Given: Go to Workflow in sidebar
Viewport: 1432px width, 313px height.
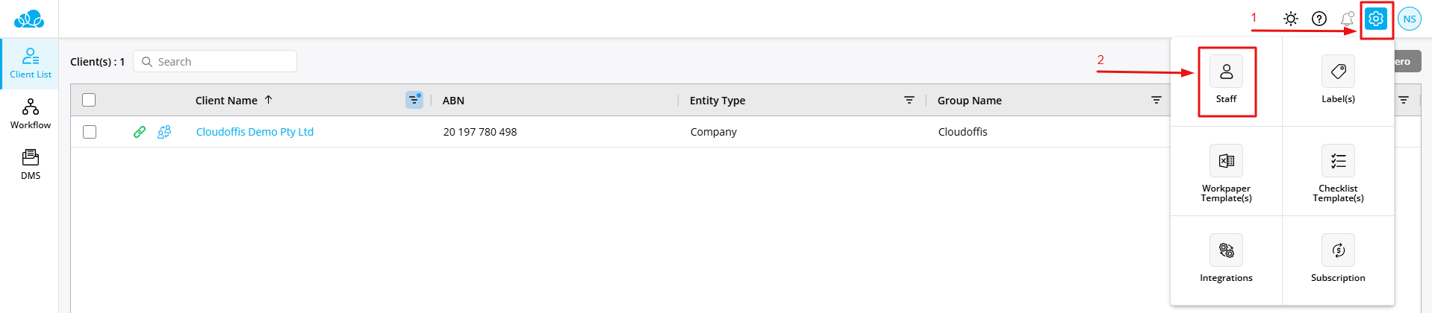Looking at the screenshot, I should [31, 114].
